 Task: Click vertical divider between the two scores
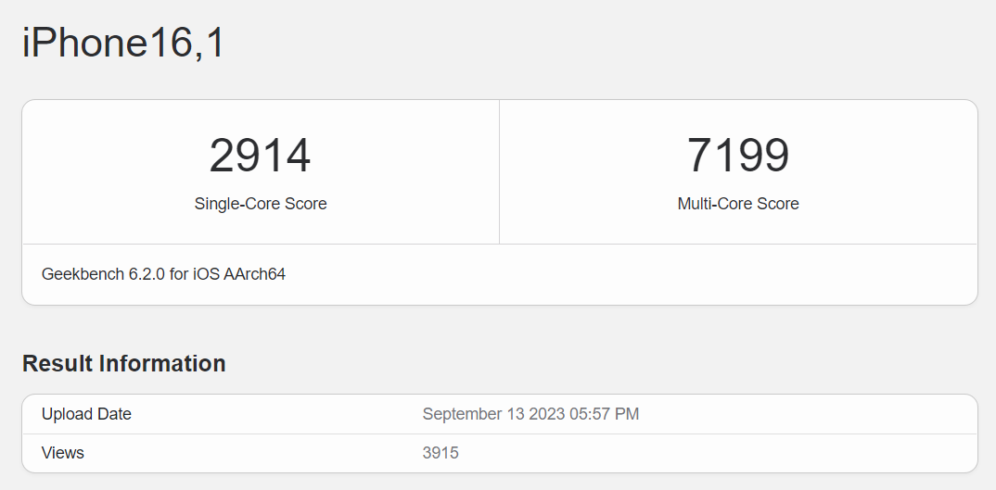(499, 172)
